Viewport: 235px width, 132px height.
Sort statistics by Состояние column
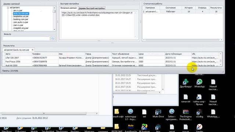coord(170,8)
